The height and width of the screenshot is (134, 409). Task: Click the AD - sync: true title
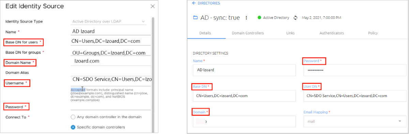[220, 18]
